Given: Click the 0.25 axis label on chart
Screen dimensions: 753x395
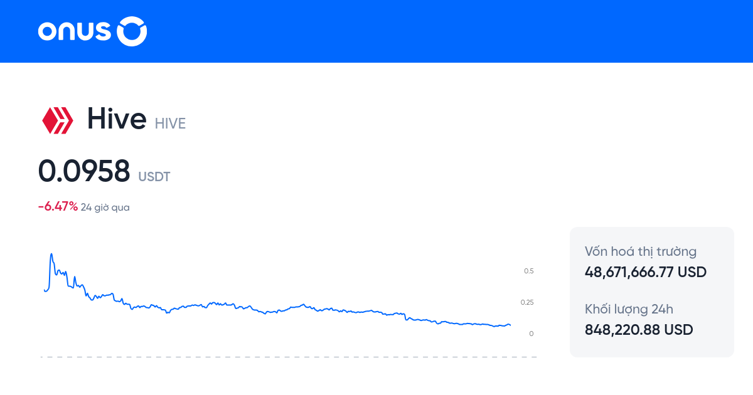Looking at the screenshot, I should coord(527,302).
